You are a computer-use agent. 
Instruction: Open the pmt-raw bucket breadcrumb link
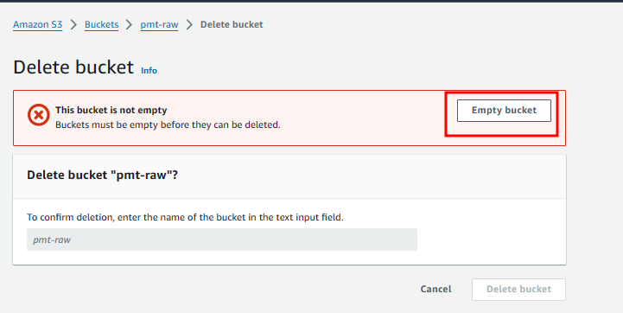[159, 25]
